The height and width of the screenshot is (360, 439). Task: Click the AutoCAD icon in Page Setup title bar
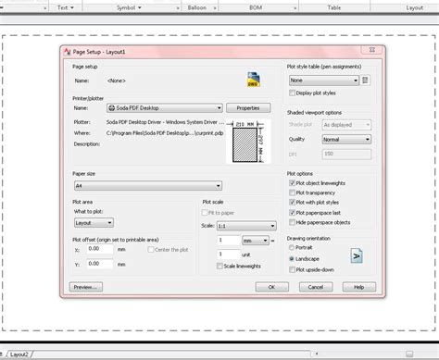tap(67, 52)
